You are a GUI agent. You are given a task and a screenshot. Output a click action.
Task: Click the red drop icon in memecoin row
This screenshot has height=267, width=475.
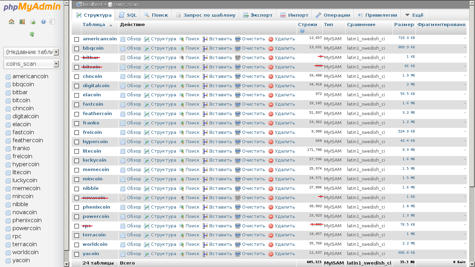271,170
